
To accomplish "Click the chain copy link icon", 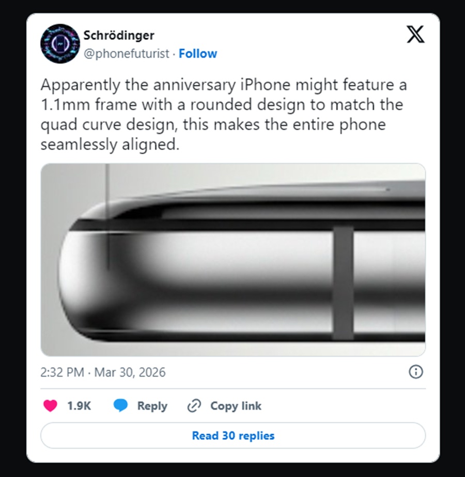I will 194,406.
